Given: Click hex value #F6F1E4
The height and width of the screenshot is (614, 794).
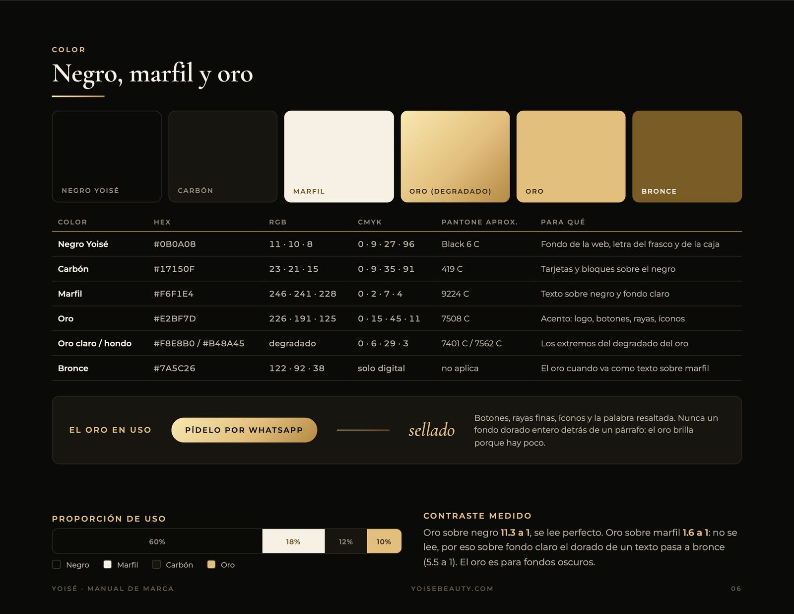Looking at the screenshot, I should coord(174,294).
